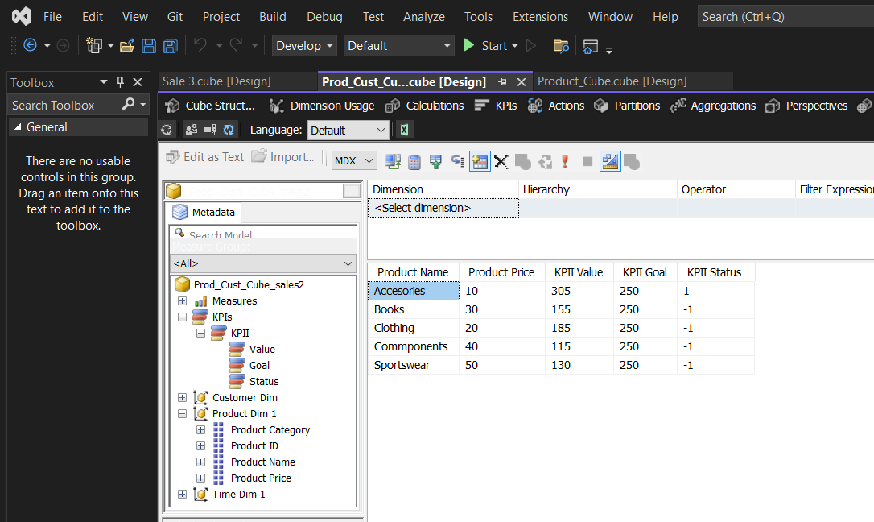Click the New Project icon
This screenshot has height=522, width=874.
pos(94,45)
